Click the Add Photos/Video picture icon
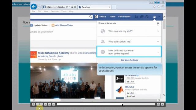The height and width of the screenshot is (110, 196). [53, 25]
